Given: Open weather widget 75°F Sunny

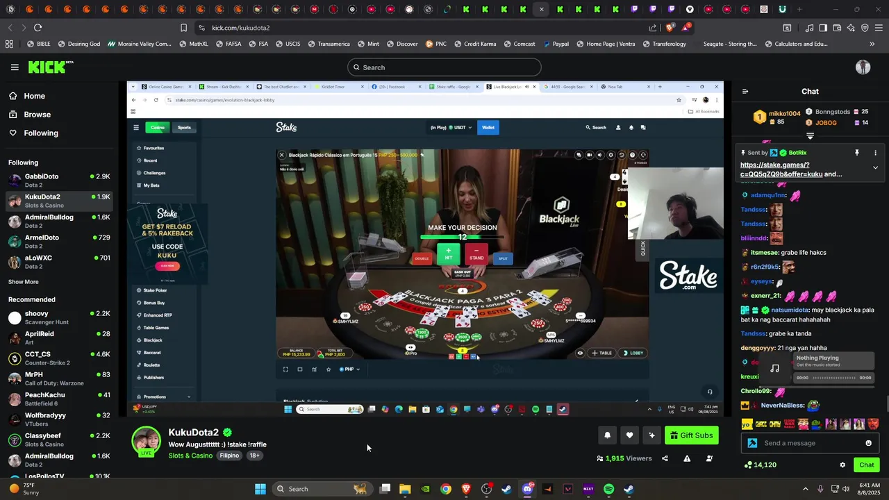Looking at the screenshot, I should point(25,489).
